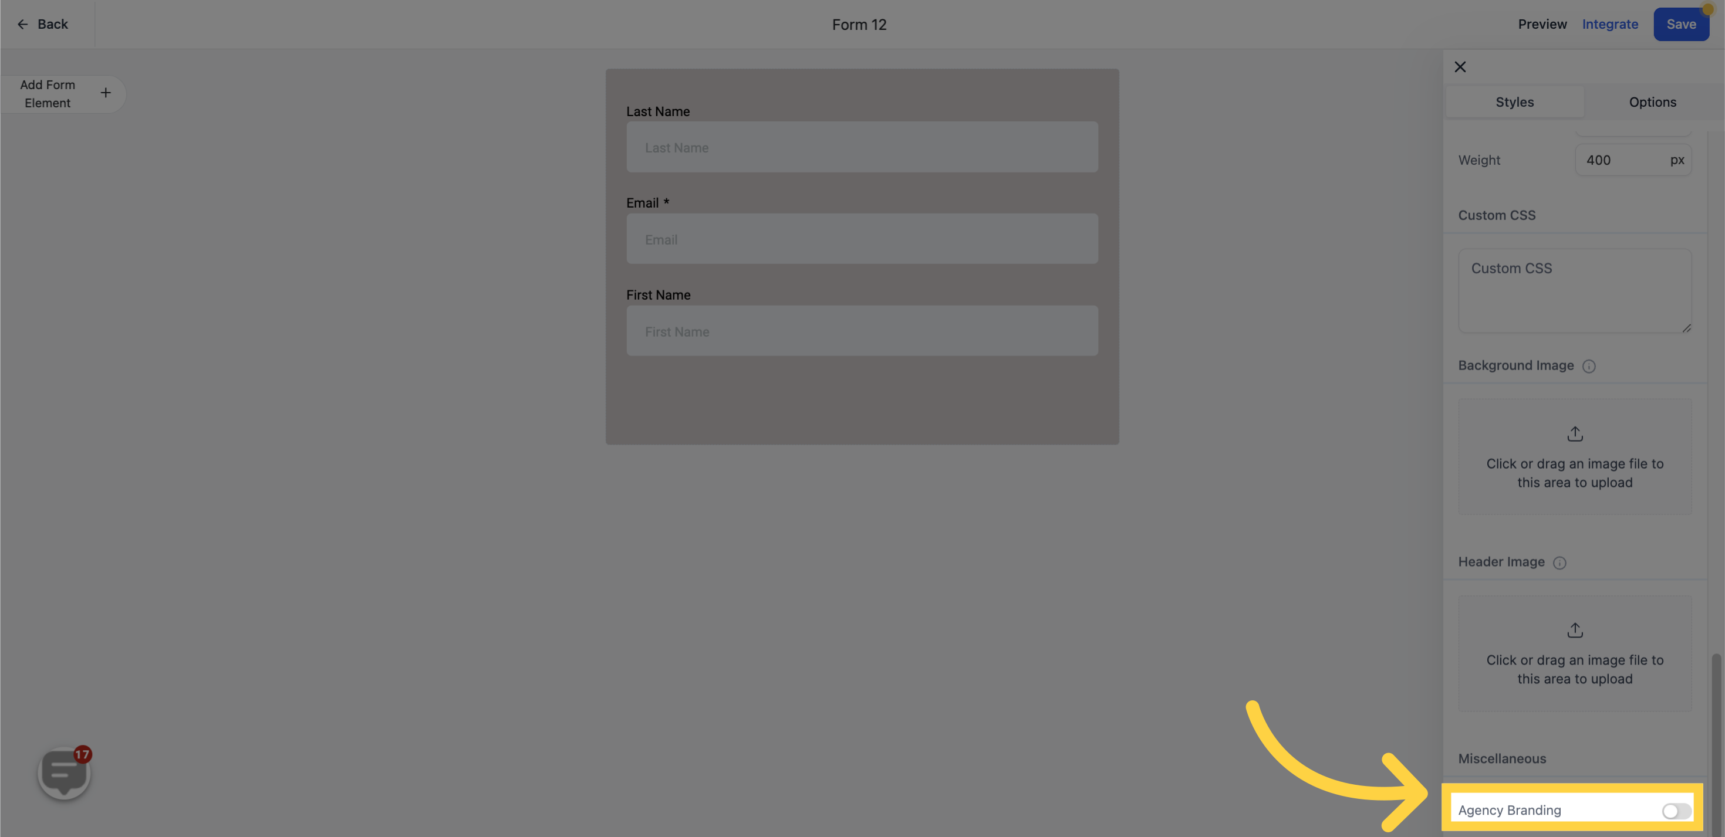Click the Preview button
1725x837 pixels.
[1542, 24]
